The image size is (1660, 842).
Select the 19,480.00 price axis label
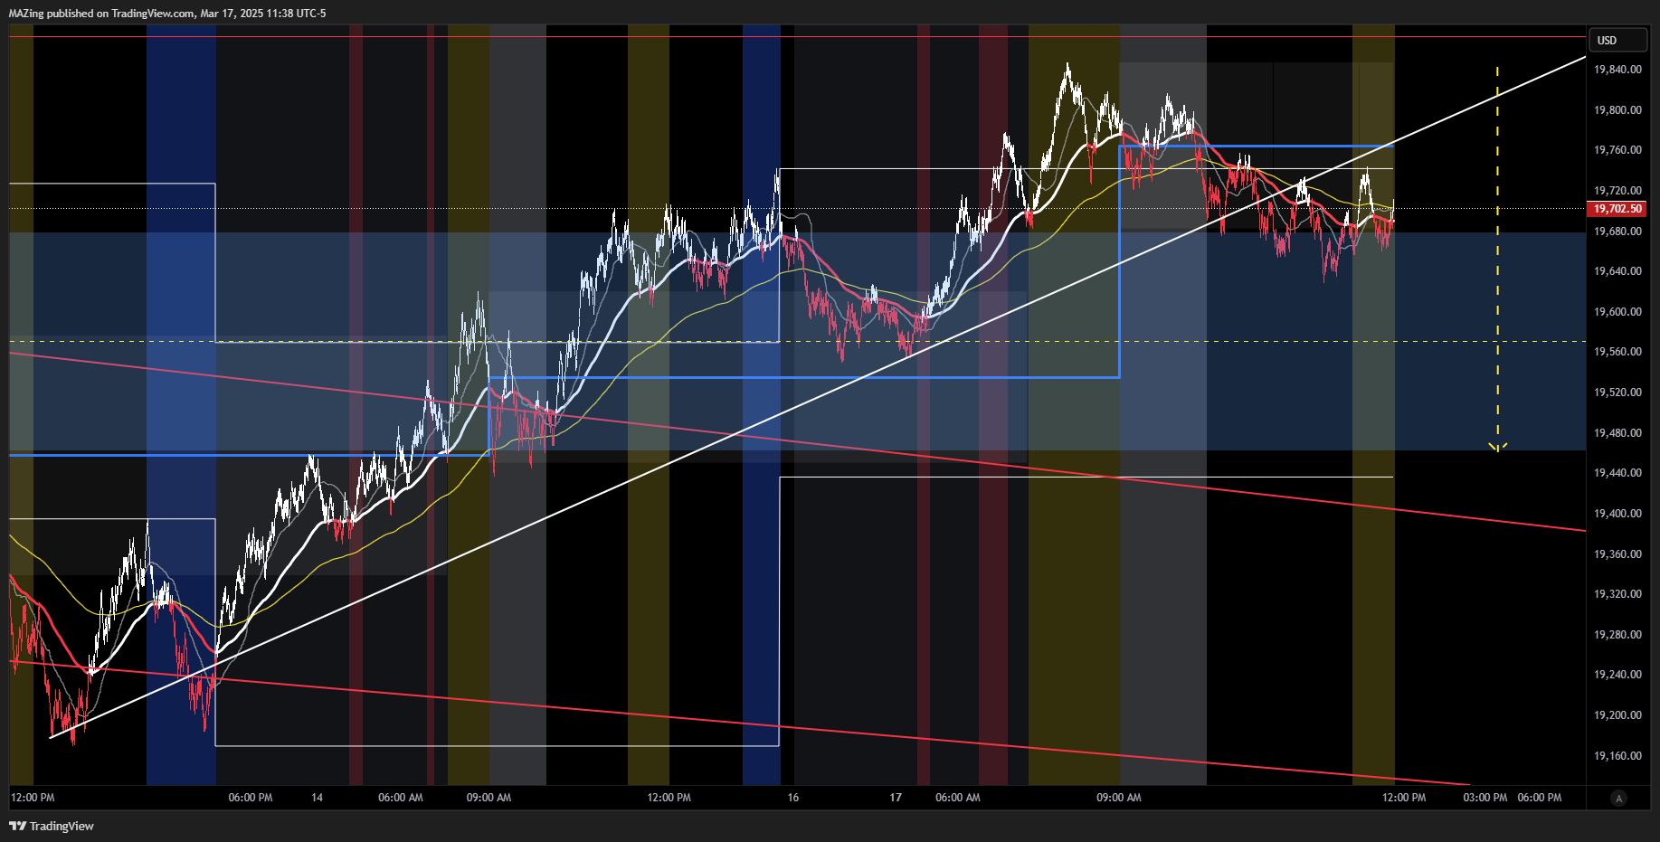click(x=1617, y=433)
